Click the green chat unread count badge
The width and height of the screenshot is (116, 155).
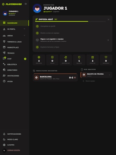pyautogui.click(x=25, y=59)
